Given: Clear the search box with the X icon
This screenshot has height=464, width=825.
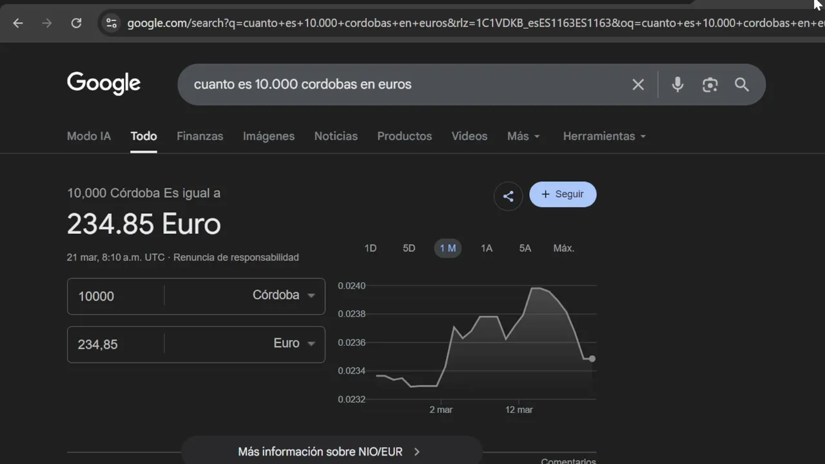Looking at the screenshot, I should point(638,84).
